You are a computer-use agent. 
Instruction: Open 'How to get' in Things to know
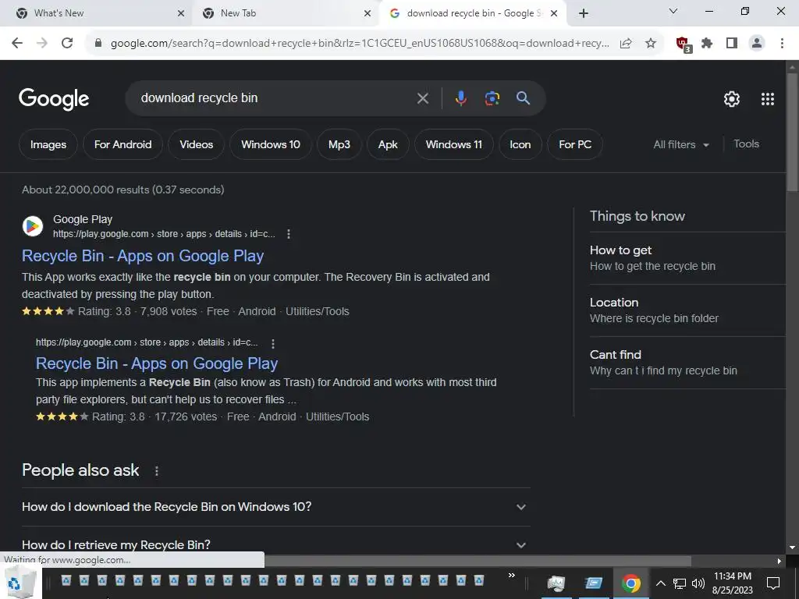[687, 258]
